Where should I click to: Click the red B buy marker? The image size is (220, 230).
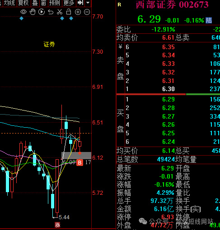pyautogui.click(x=80, y=162)
